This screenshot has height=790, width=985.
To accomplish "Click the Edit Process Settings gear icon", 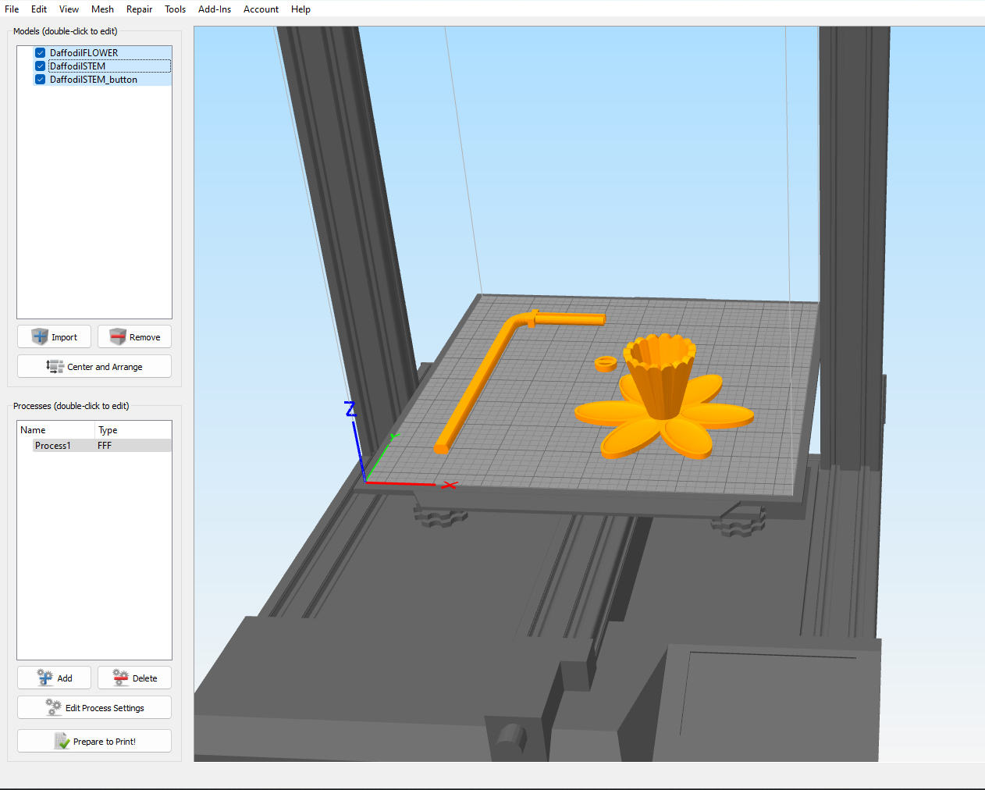I will point(53,707).
